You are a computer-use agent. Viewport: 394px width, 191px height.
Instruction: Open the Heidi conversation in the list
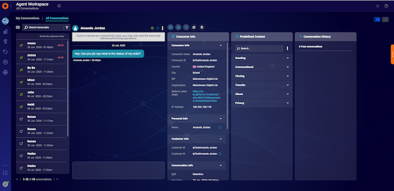pyautogui.click(x=41, y=107)
